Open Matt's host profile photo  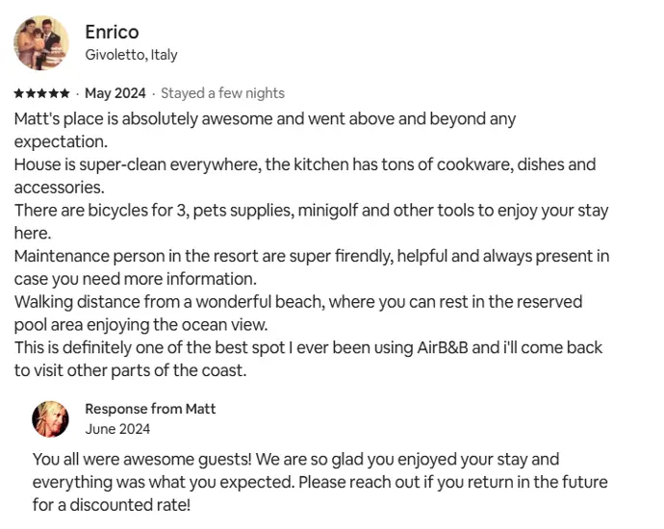tap(50, 419)
